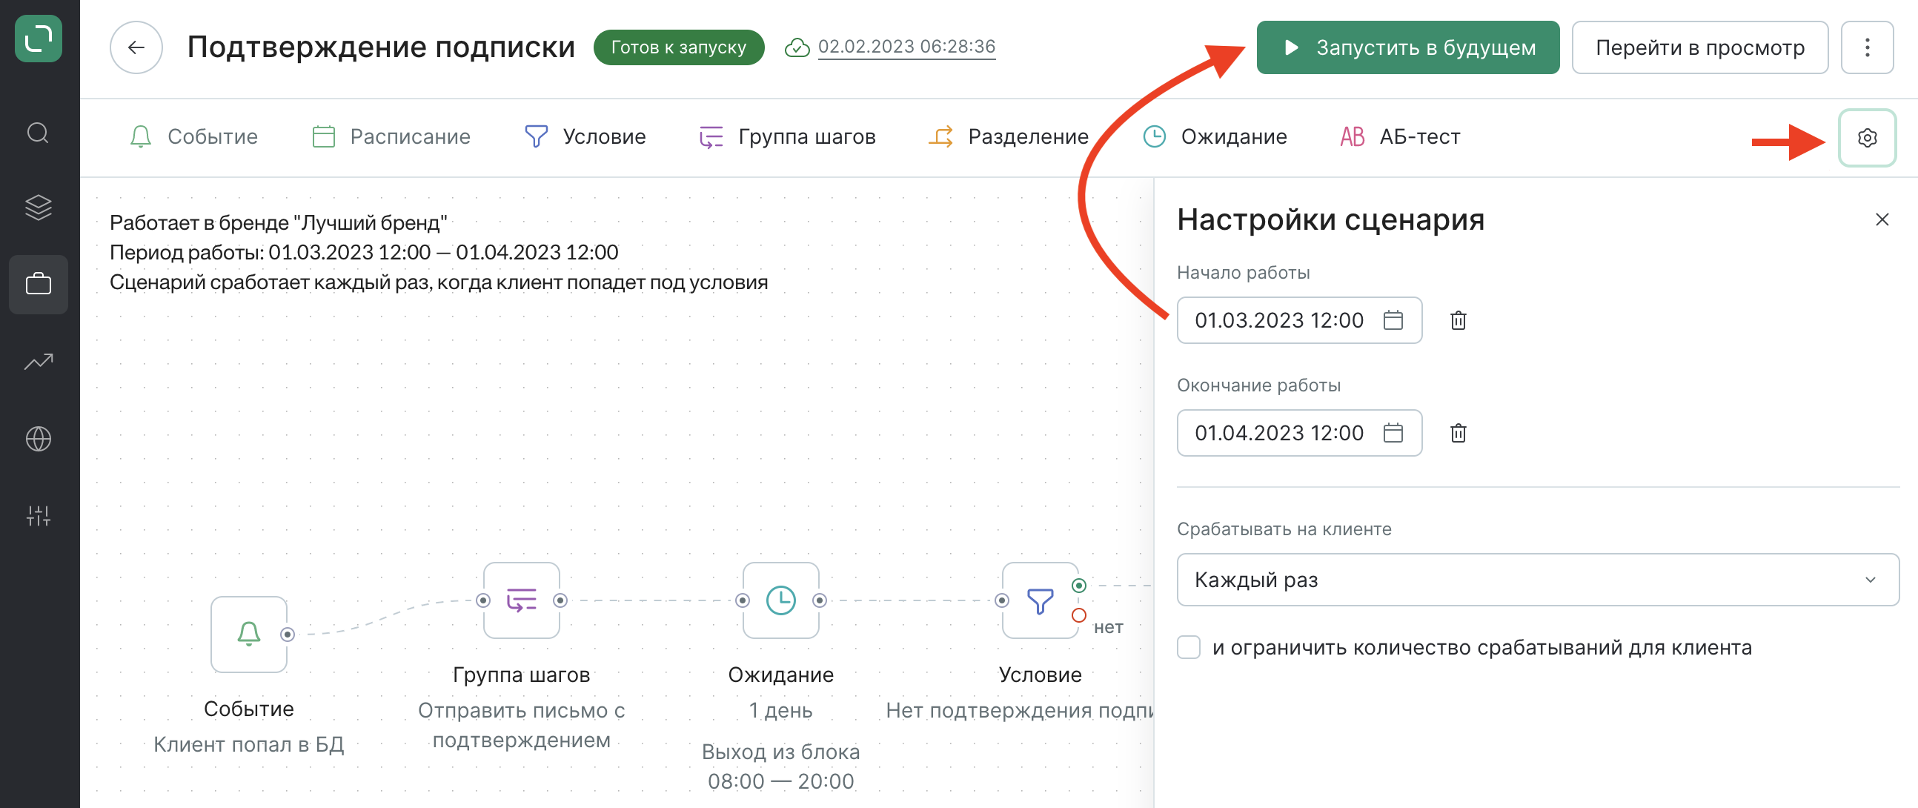Viewport: 1918px width, 808px height.
Task: Select the Событие bell node on canvas
Action: (x=249, y=634)
